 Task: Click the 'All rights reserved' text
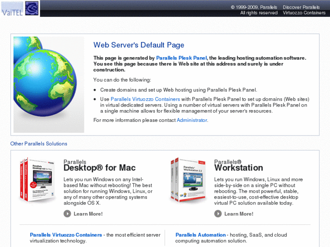[x=259, y=13]
